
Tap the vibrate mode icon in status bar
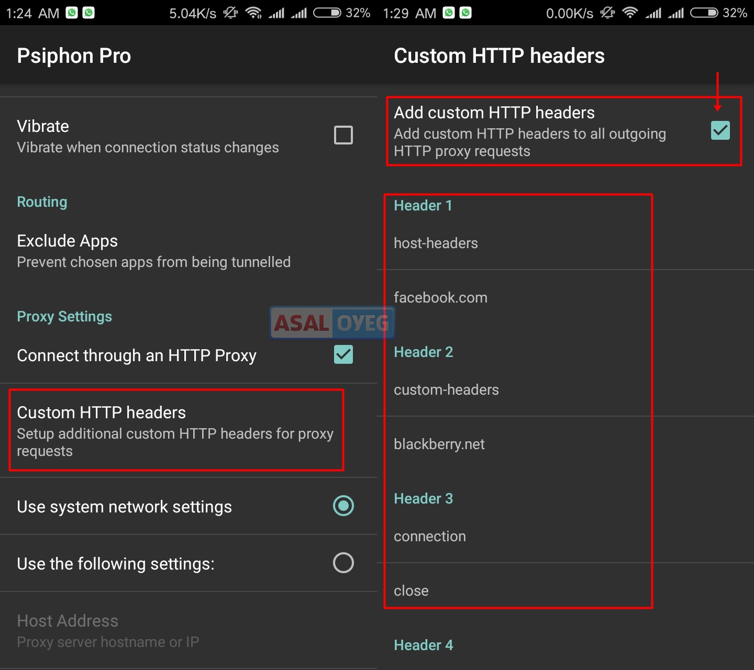(230, 13)
